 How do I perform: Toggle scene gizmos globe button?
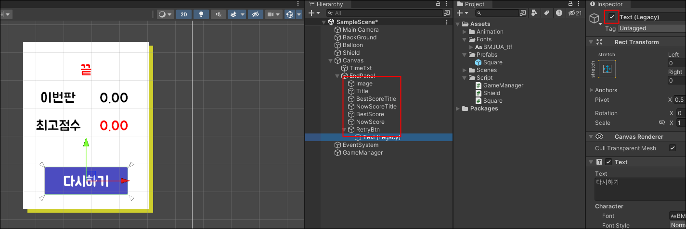[290, 14]
